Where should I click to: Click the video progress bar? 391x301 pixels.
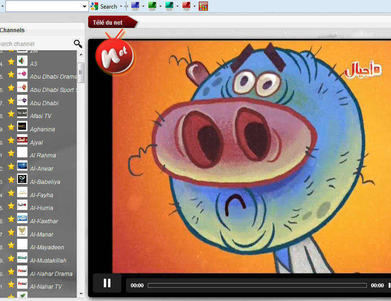pyautogui.click(x=257, y=285)
